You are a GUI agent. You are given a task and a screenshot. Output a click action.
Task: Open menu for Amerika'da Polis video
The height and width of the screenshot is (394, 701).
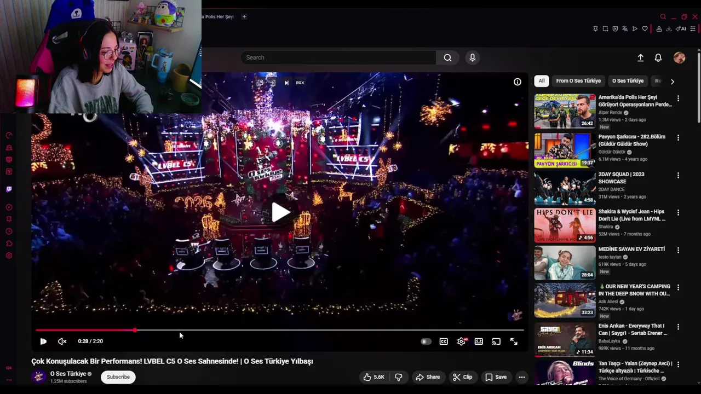pyautogui.click(x=678, y=99)
